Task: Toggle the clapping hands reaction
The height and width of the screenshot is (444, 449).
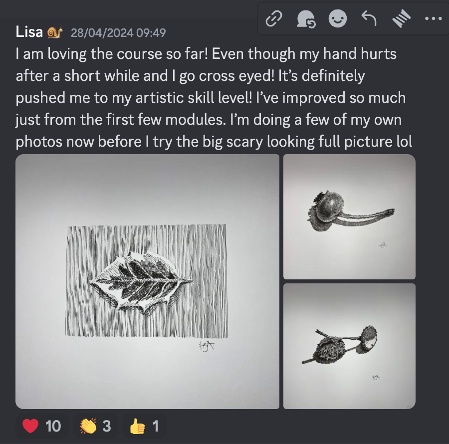Action: [95, 426]
